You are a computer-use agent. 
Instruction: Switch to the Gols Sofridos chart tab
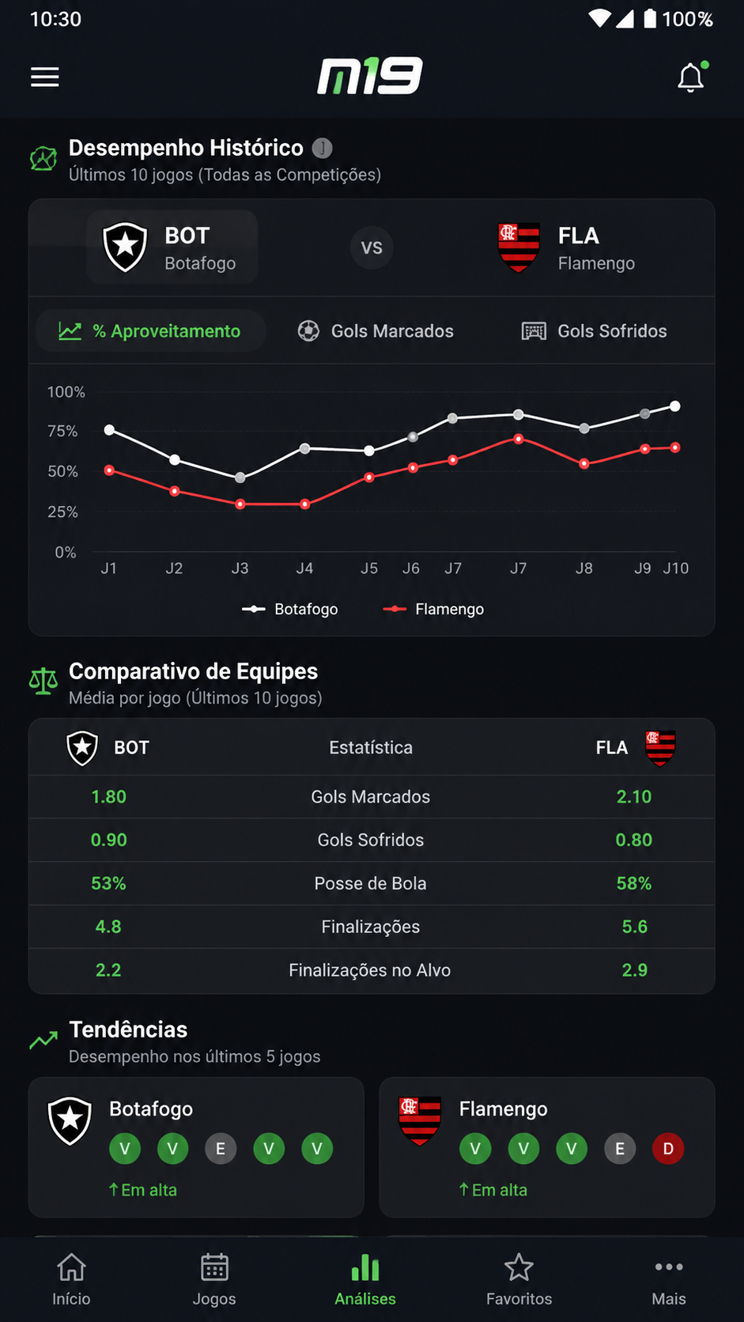(x=594, y=331)
